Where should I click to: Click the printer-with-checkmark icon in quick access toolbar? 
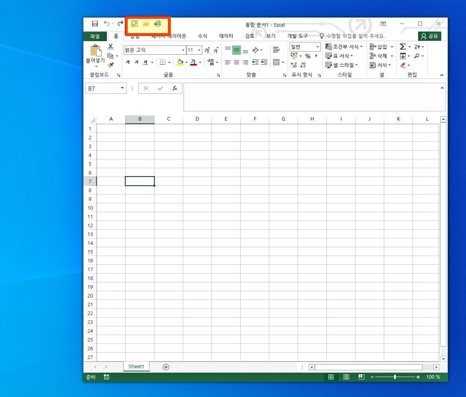pos(158,24)
